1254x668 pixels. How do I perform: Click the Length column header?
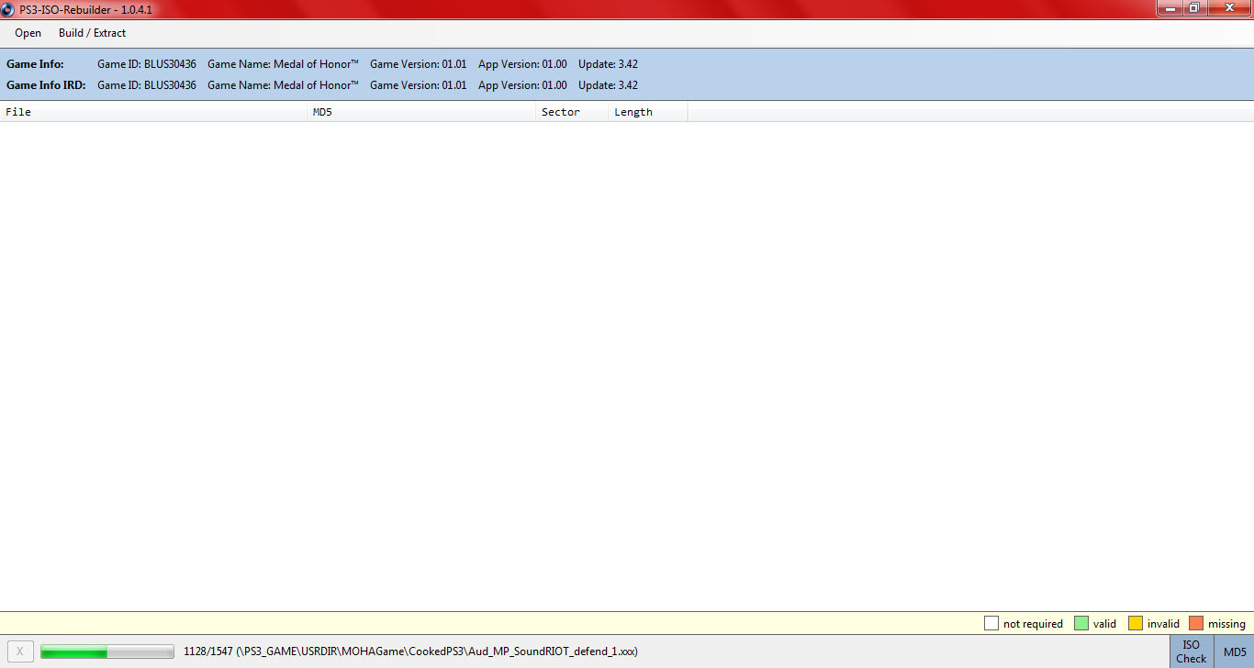point(647,112)
